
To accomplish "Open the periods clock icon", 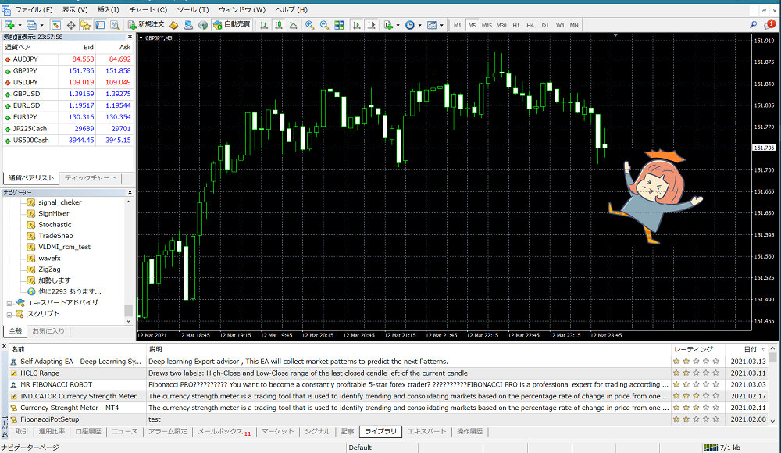I will (410, 25).
